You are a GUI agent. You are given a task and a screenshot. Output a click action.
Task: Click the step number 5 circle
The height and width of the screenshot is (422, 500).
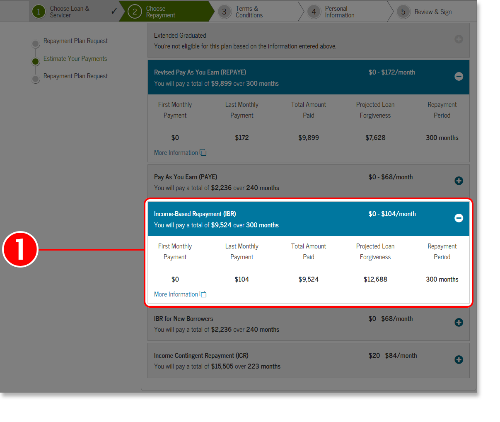(x=403, y=12)
